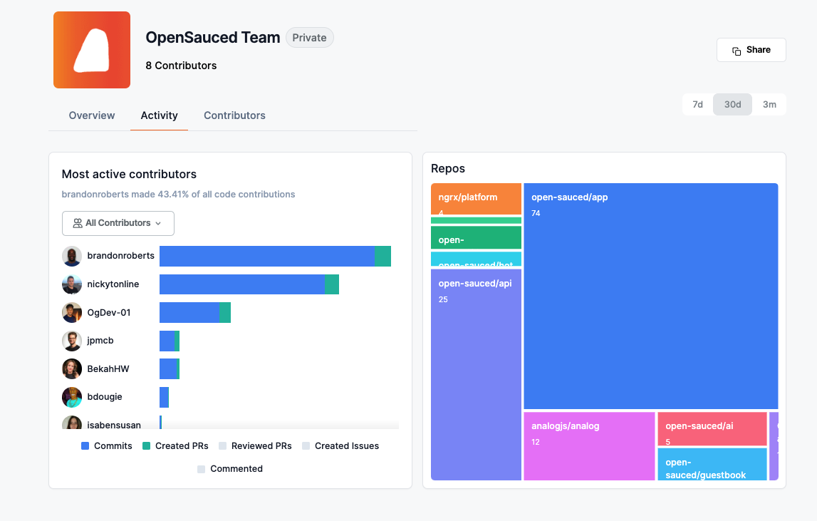Click the copy icon in Share button

(x=737, y=51)
